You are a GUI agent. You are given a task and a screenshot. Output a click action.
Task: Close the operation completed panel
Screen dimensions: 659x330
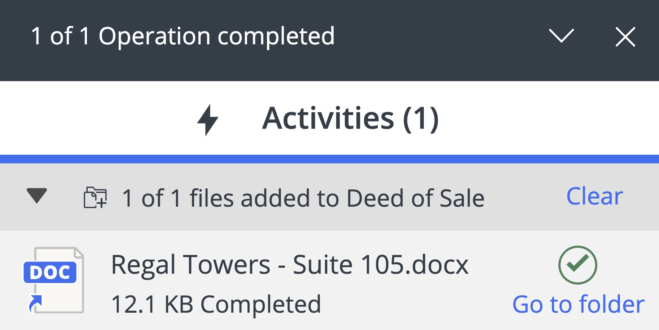tap(625, 37)
